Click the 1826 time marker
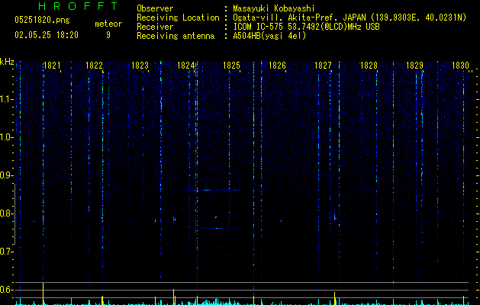480x305 pixels. [277, 66]
